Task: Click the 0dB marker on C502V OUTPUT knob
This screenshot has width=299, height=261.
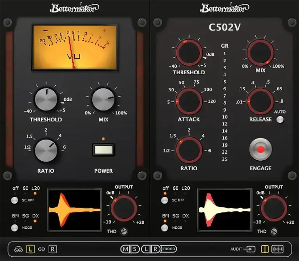Action: tap(260, 193)
